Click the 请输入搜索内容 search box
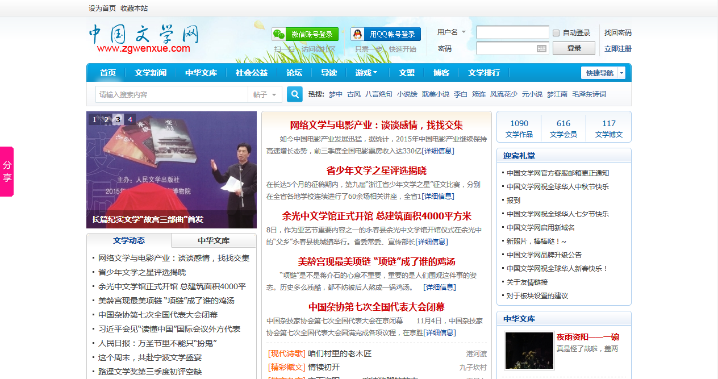718x379 pixels. point(172,94)
